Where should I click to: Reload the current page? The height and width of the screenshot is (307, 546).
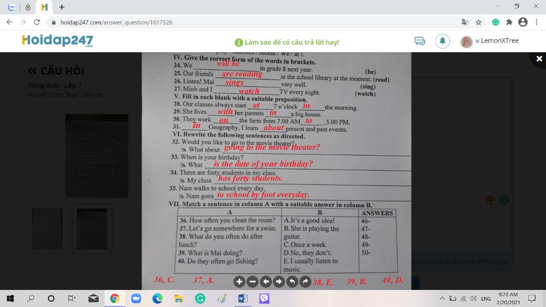point(37,22)
